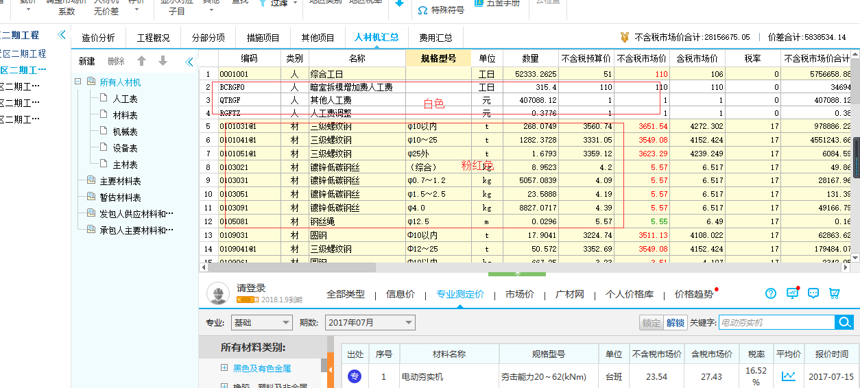Click the orange collapse arrow beside category list
860x388 pixels.
tap(331, 371)
